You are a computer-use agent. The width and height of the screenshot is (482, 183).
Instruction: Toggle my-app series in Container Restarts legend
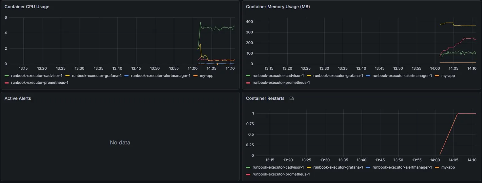448,167
